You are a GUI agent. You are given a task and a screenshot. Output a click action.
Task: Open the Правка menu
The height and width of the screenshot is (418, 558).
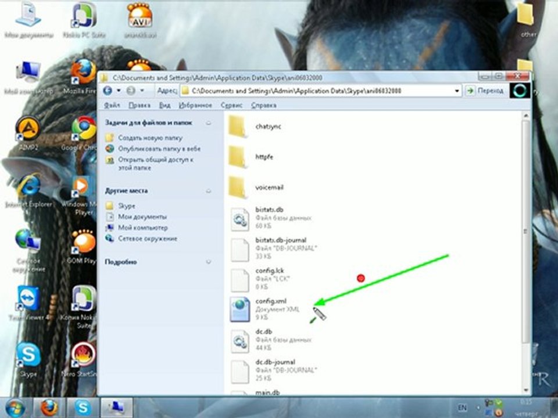coord(139,105)
